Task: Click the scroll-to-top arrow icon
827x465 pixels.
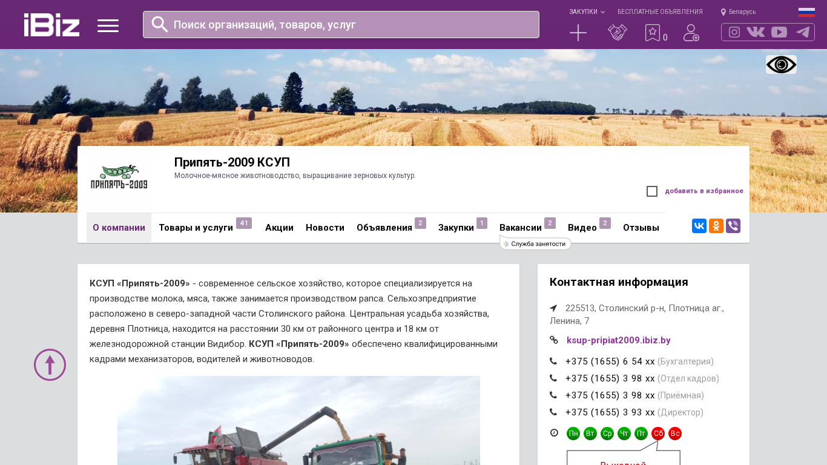Action: 50,364
